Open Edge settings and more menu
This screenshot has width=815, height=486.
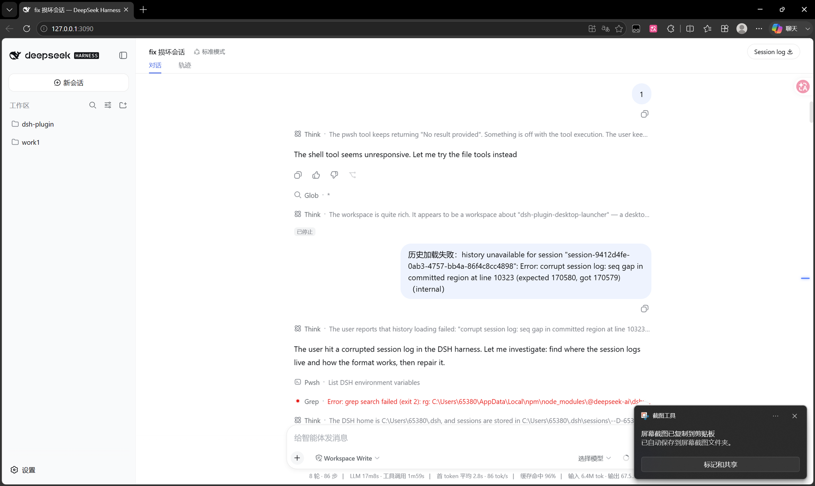[x=759, y=29]
